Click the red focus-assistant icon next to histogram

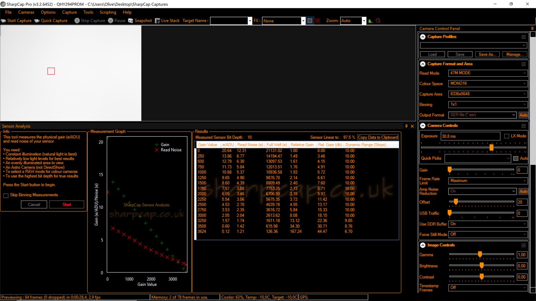pyautogui.click(x=378, y=21)
